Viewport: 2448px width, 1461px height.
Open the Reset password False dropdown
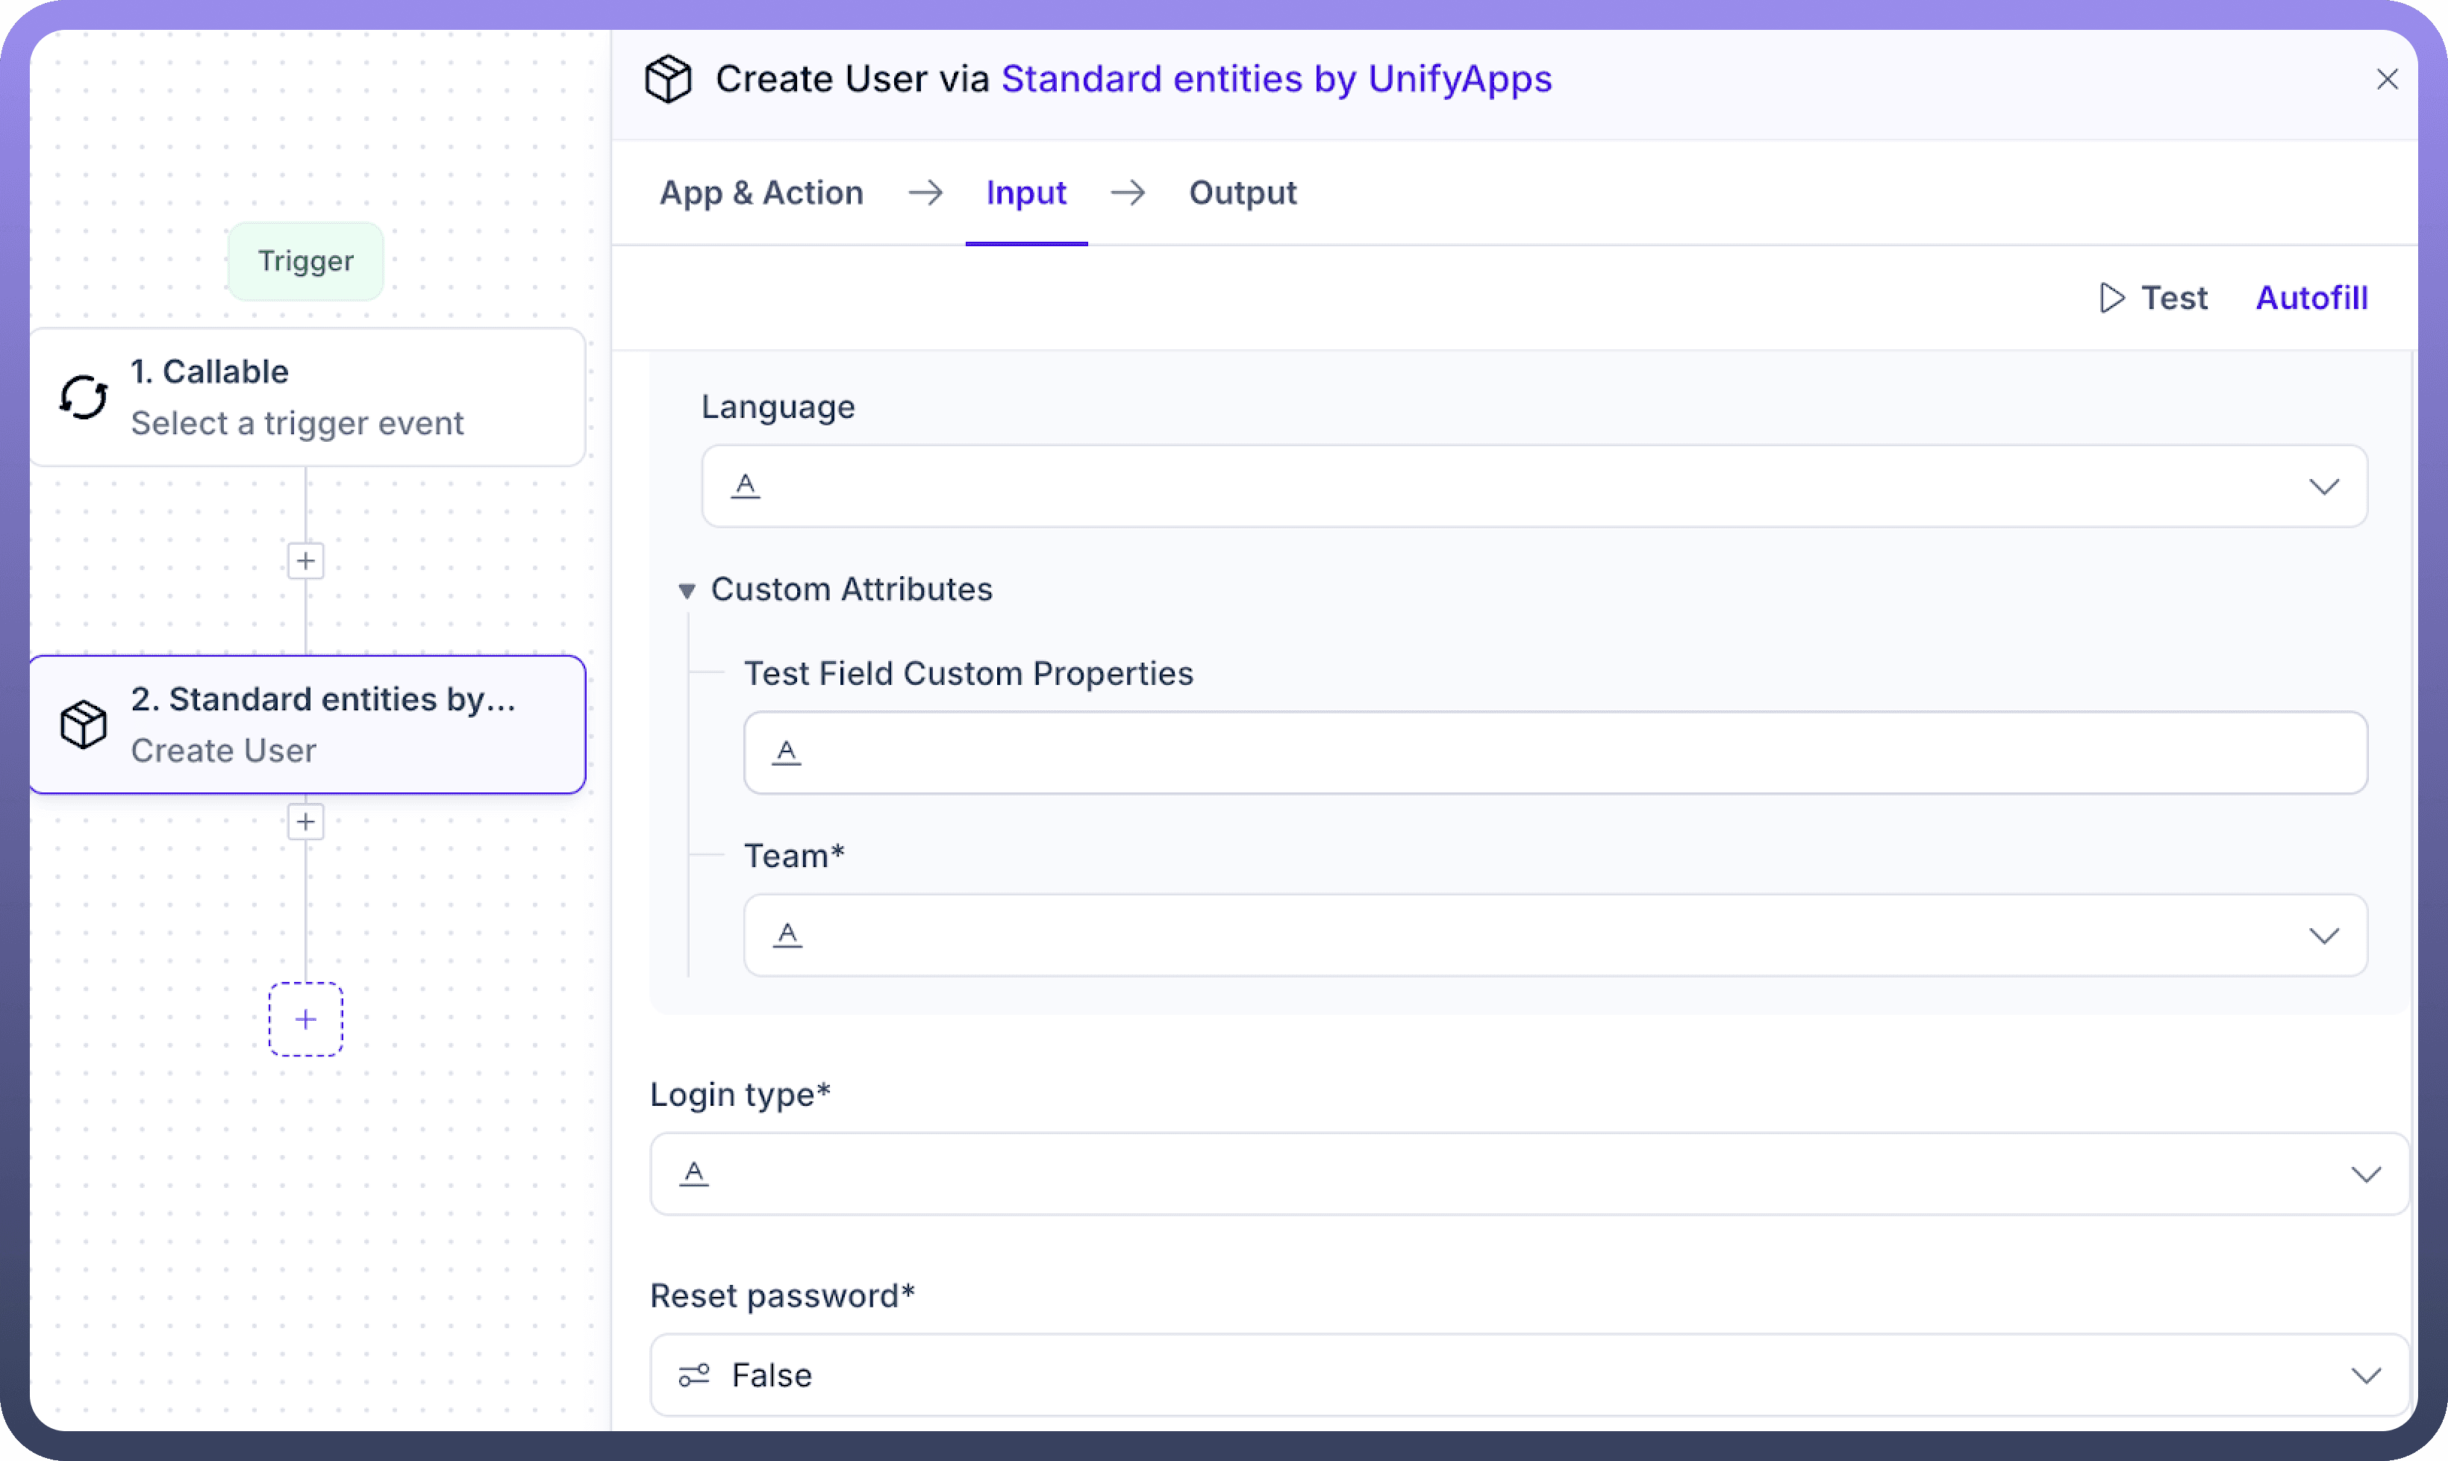pyautogui.click(x=2365, y=1374)
